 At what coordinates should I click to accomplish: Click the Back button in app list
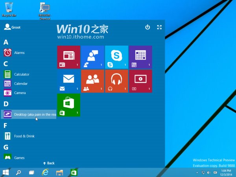pos(49,163)
